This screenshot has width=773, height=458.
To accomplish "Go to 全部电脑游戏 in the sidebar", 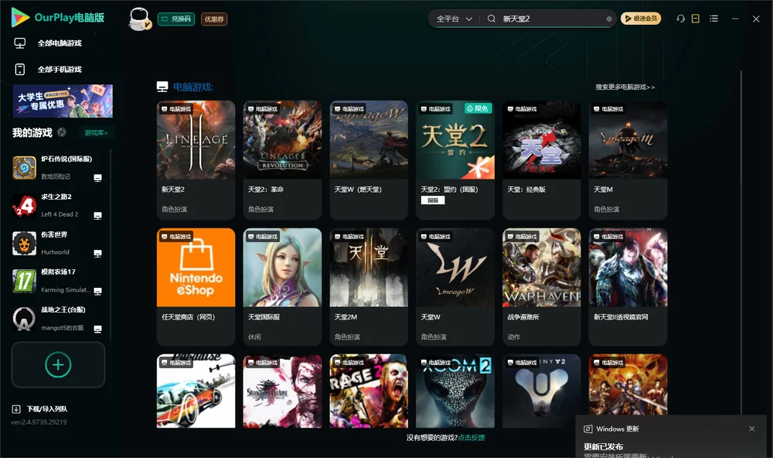I will pos(60,43).
